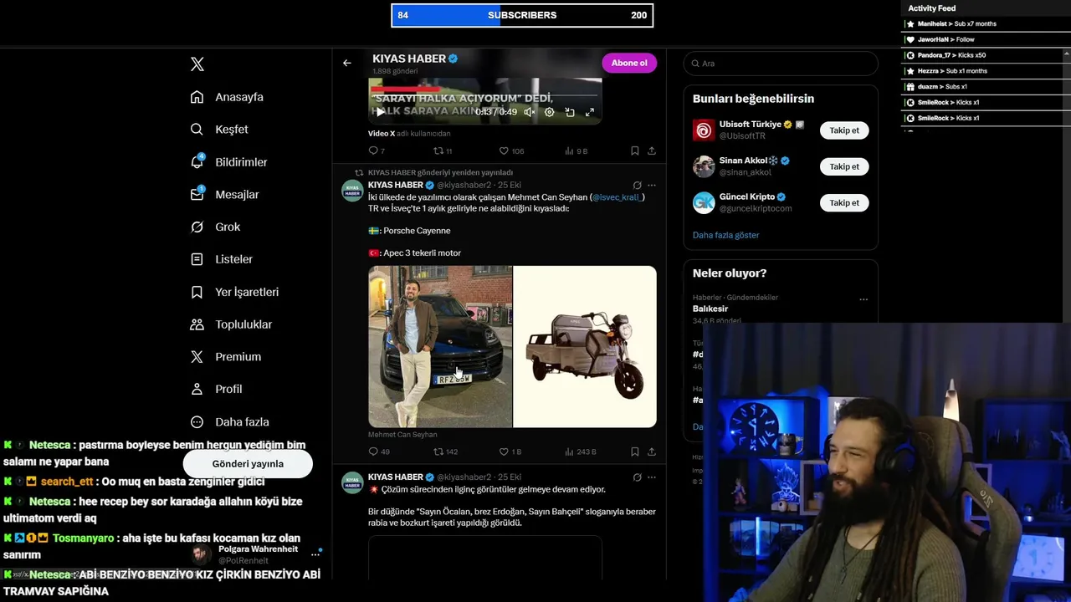The image size is (1071, 602).
Task: Open Grok icon on the Porsche Cayenne post
Action: tap(638, 186)
